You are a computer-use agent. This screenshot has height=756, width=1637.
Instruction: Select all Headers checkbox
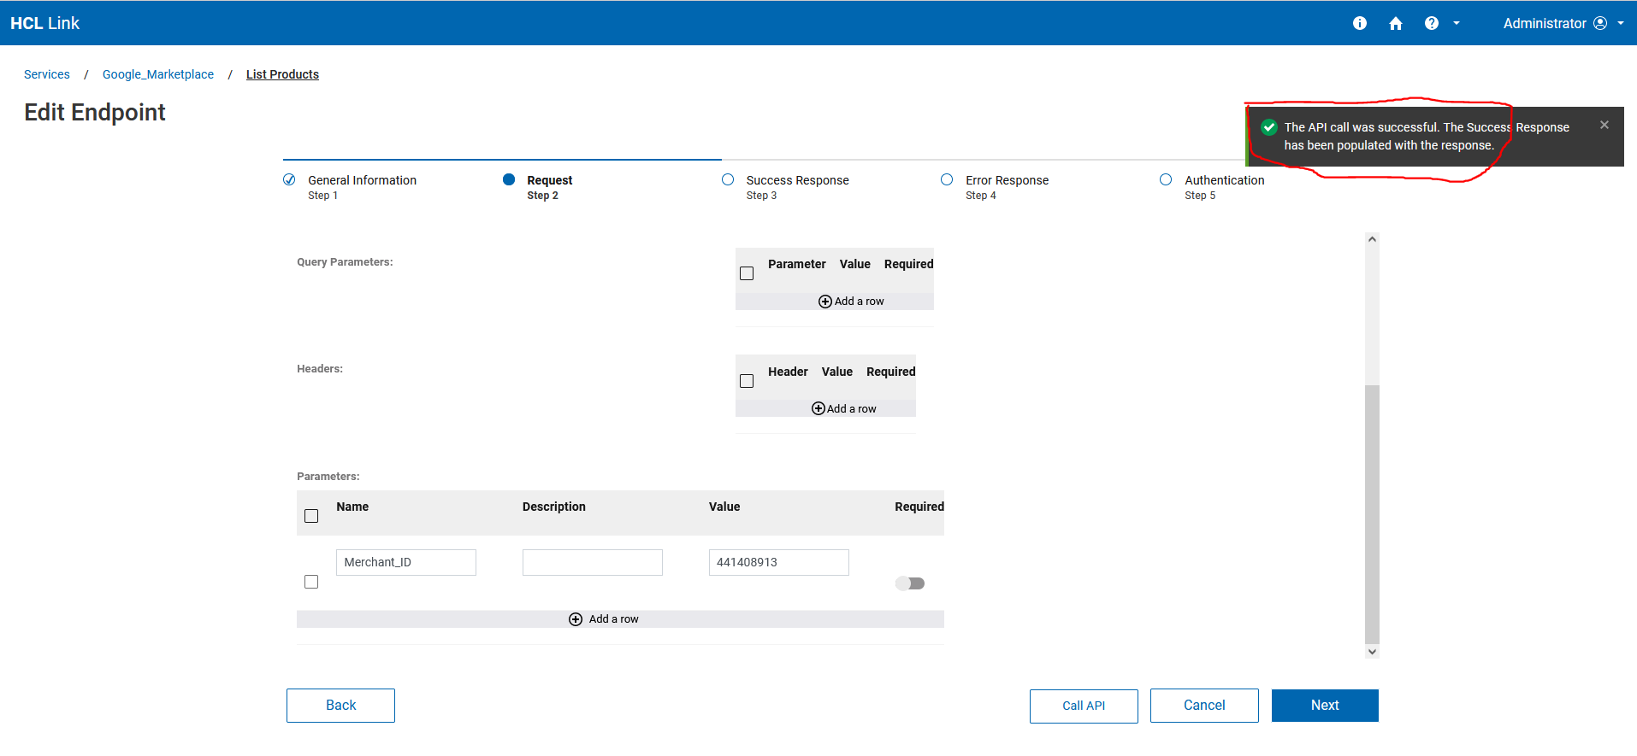tap(747, 381)
